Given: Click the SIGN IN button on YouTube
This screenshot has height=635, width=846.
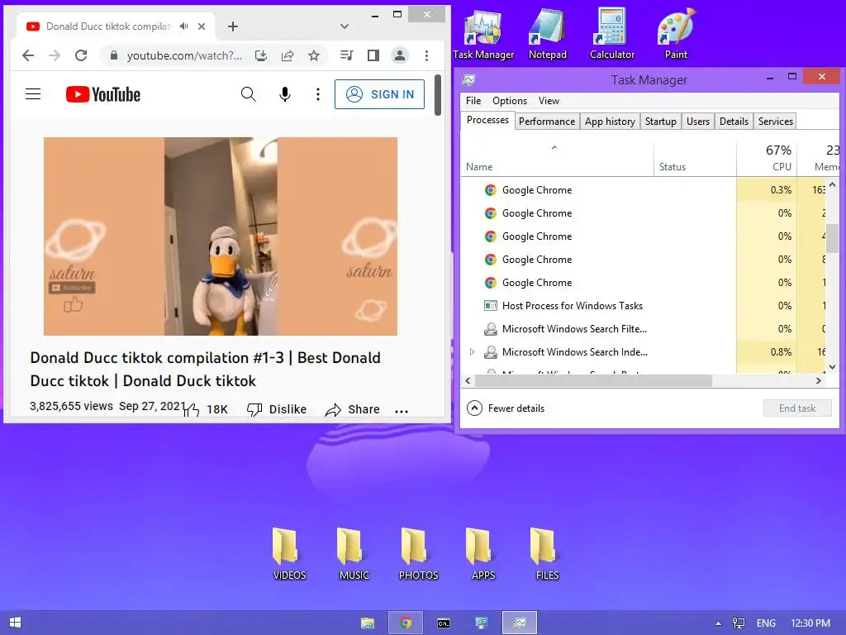Looking at the screenshot, I should pos(379,94).
